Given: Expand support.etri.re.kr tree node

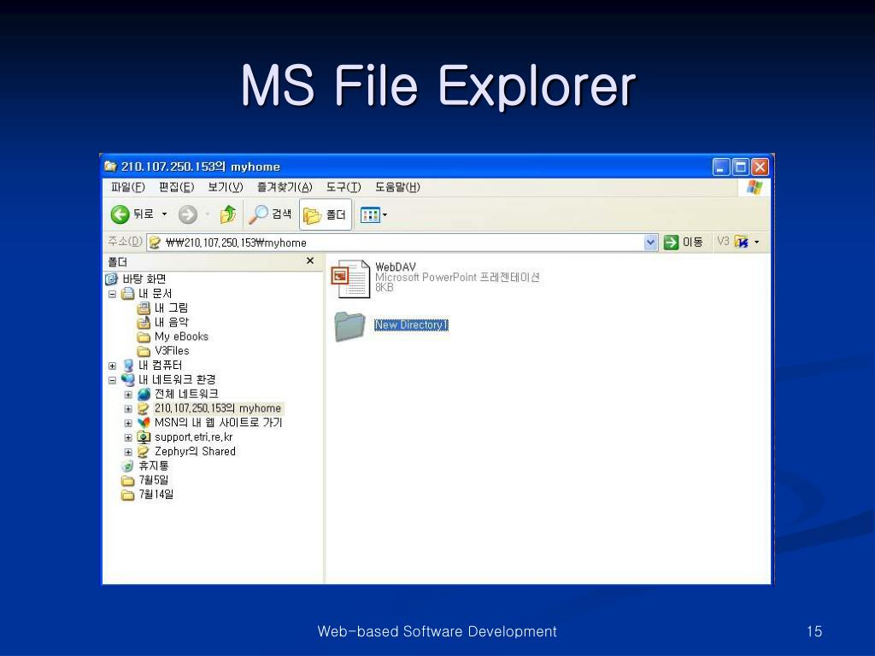Looking at the screenshot, I should pyautogui.click(x=128, y=438).
